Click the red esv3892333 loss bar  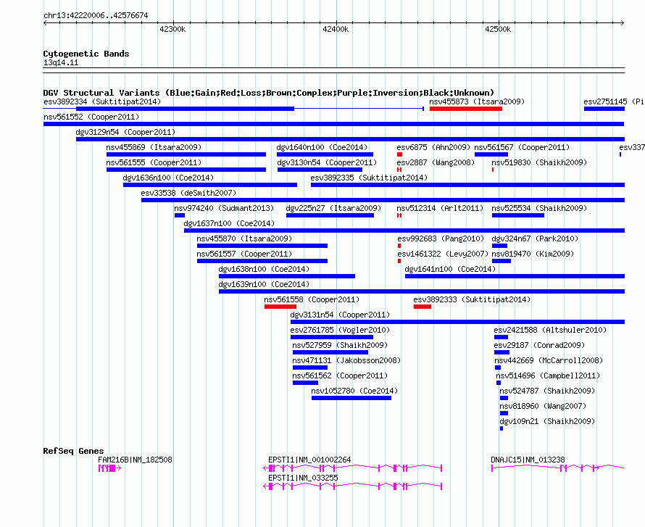coord(423,307)
